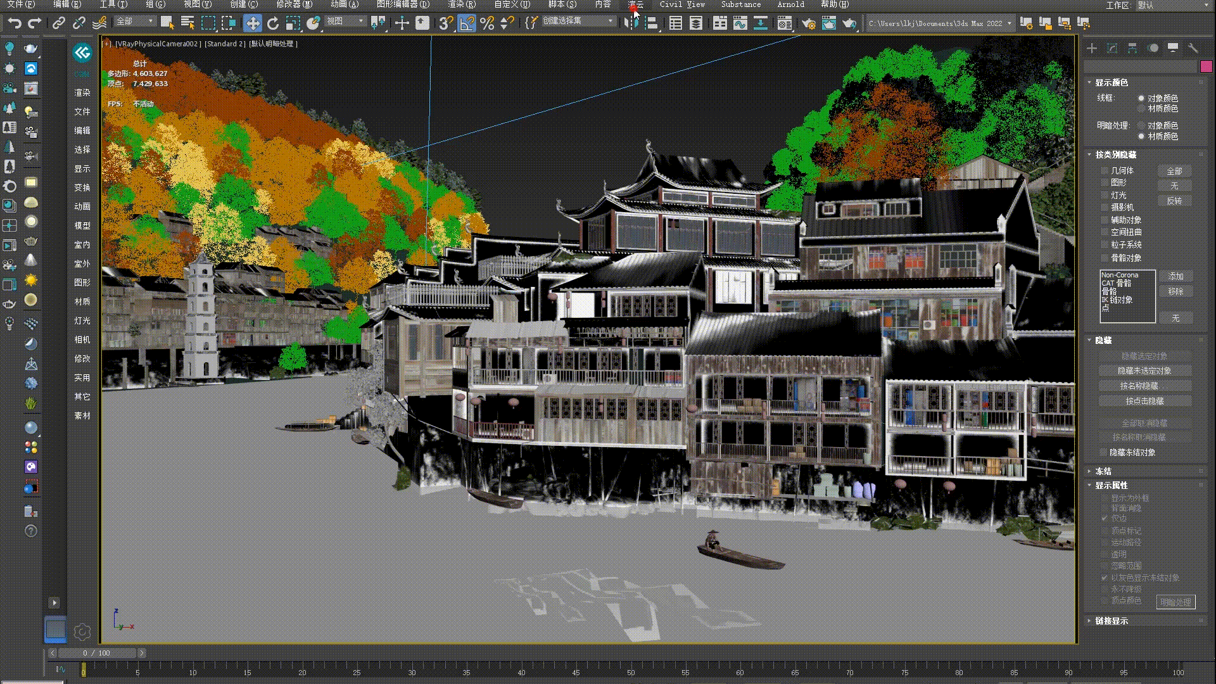Enable 隐藏冻结对象 checkbox
The width and height of the screenshot is (1216, 684).
point(1105,452)
